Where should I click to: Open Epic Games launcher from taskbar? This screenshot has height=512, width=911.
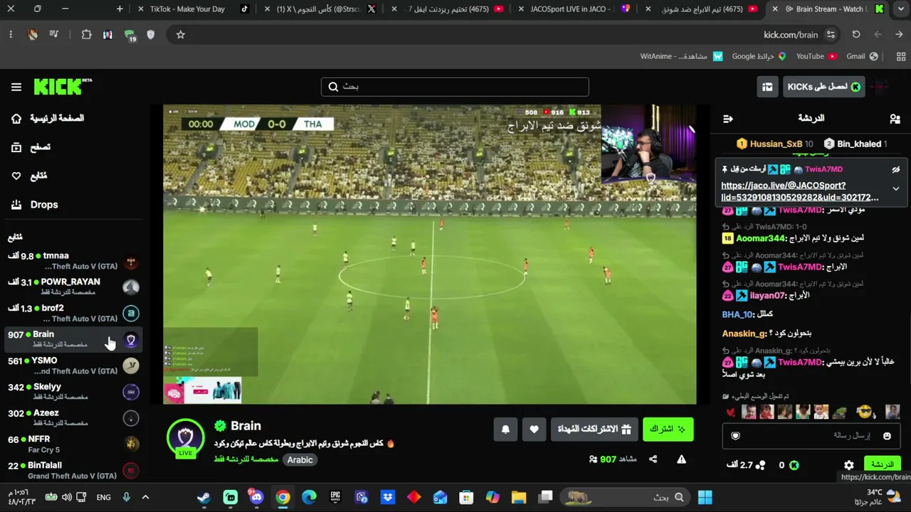pyautogui.click(x=335, y=497)
